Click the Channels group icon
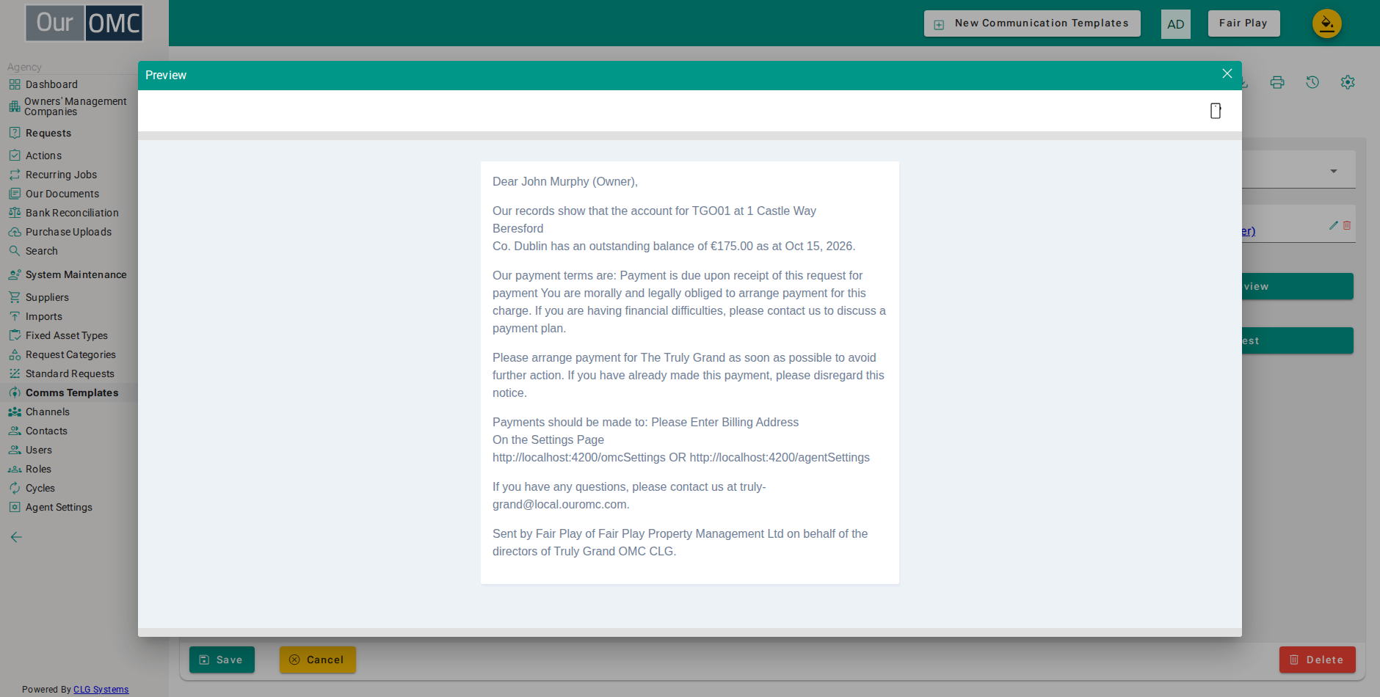Viewport: 1380px width, 697px height. [x=15, y=412]
